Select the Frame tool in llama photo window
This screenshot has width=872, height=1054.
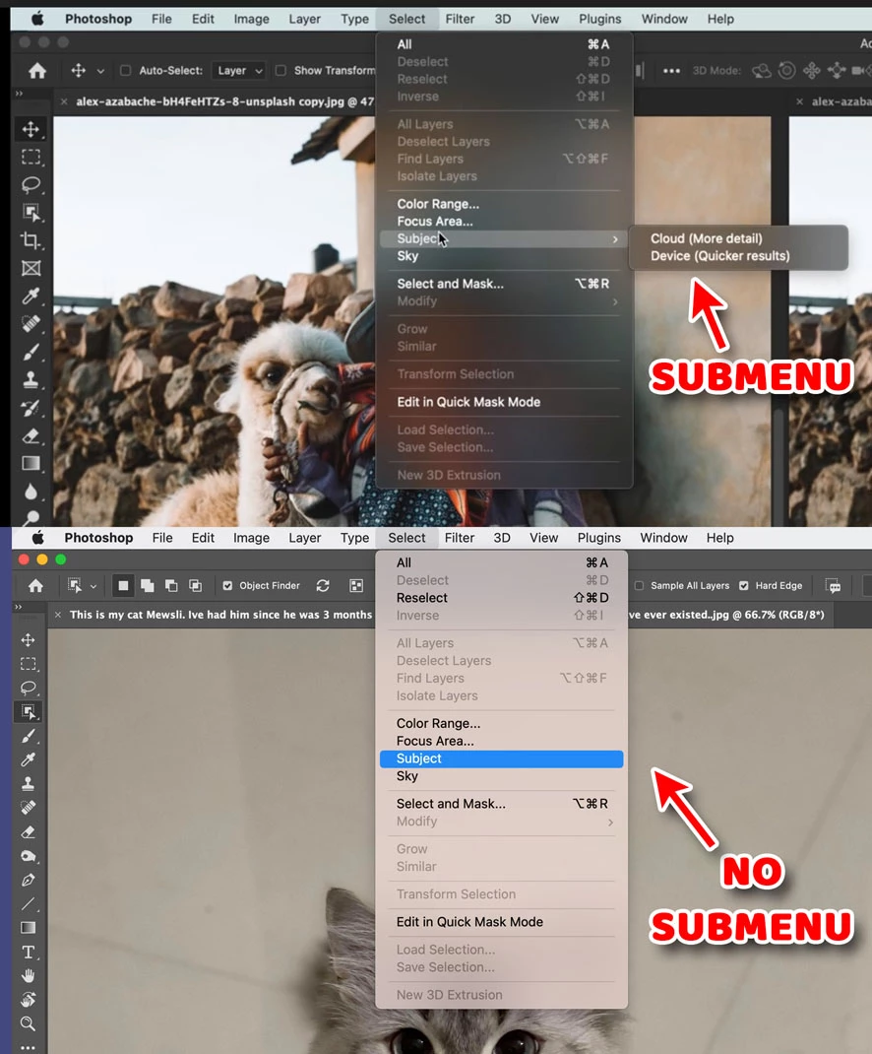point(31,268)
